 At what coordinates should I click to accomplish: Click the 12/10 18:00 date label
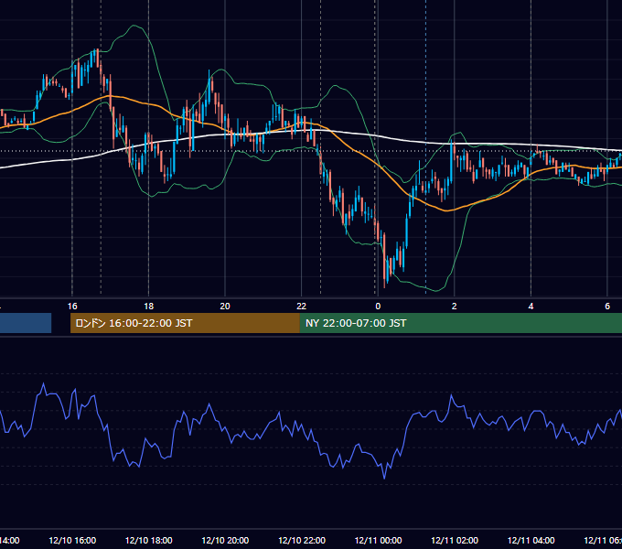(149, 541)
